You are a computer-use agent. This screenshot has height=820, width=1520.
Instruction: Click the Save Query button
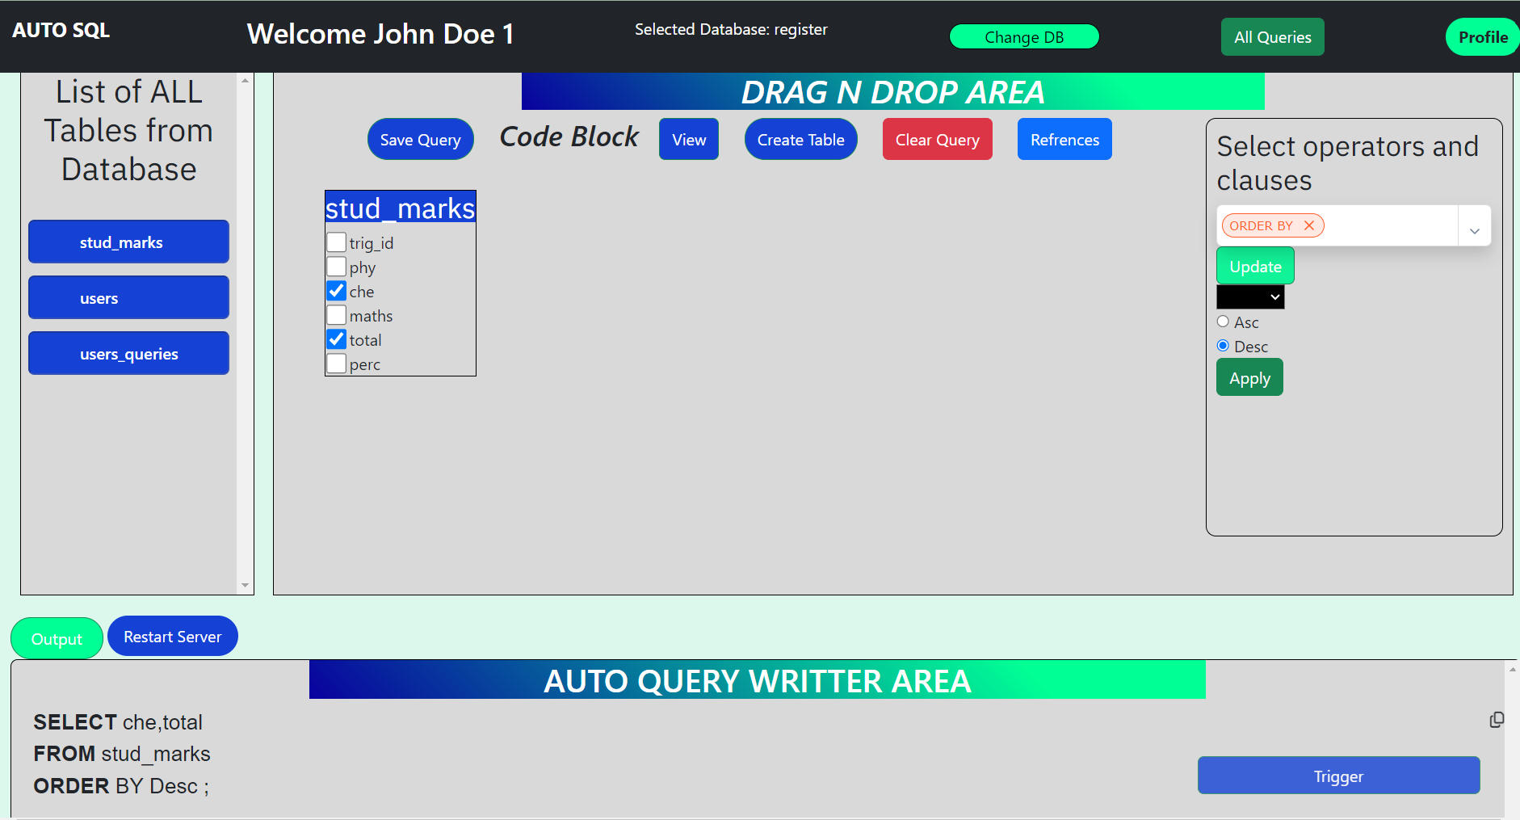tap(420, 138)
